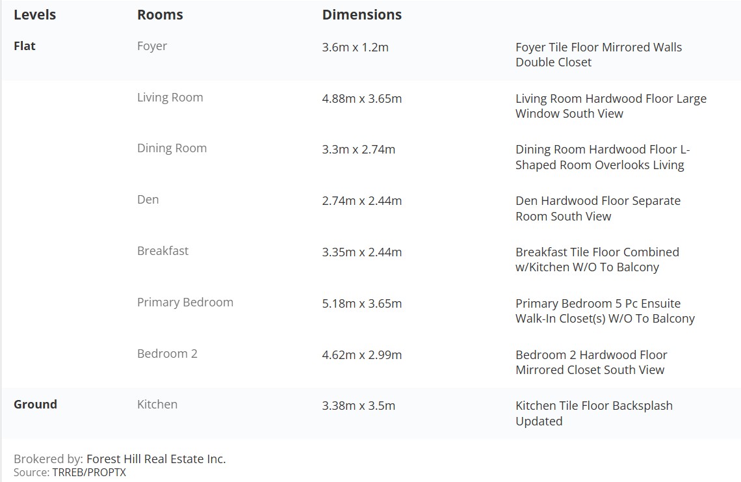This screenshot has width=741, height=482.
Task: Click the 5.18m x 3.65m dimension
Action: pyautogui.click(x=362, y=304)
